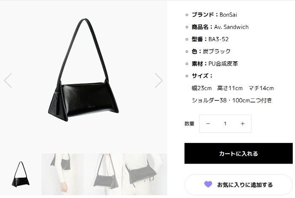Select the first thumbnail of the black bag alone
Viewport: 295px width, 198px height.
coord(21,174)
